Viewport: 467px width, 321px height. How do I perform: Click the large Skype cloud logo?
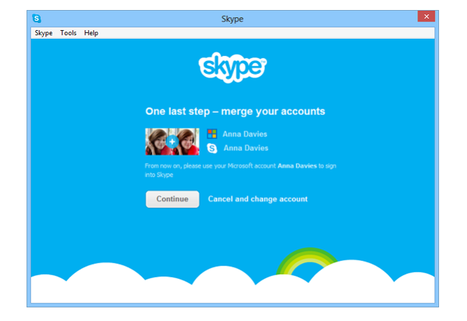233,68
